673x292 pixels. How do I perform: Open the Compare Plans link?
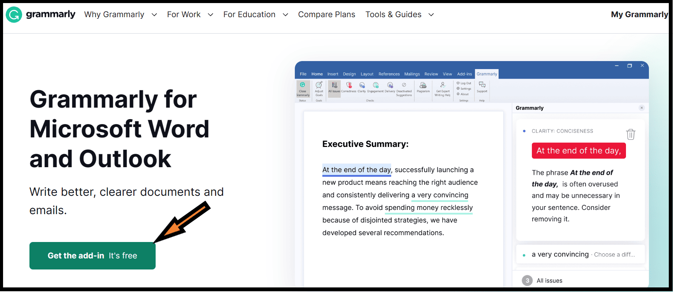click(x=327, y=15)
